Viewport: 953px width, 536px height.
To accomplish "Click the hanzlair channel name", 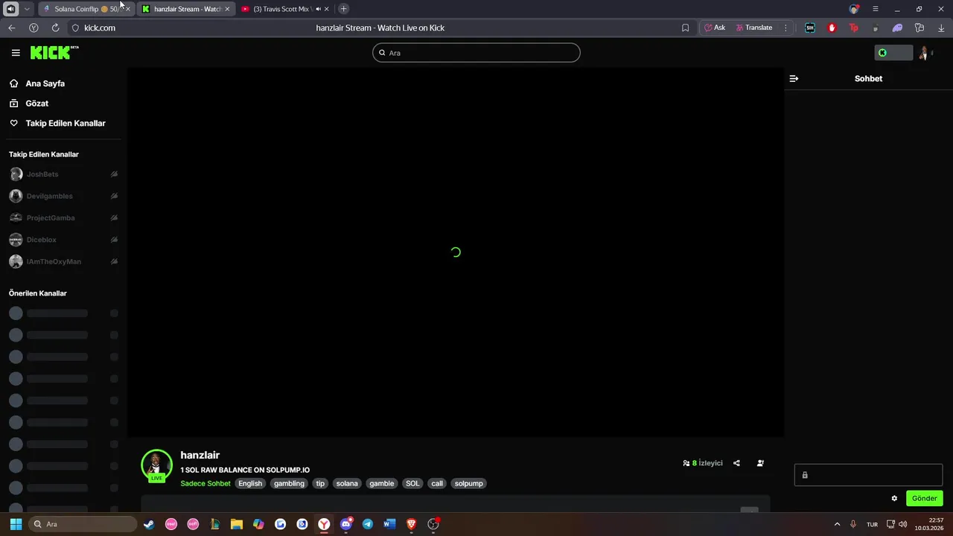I will click(200, 455).
